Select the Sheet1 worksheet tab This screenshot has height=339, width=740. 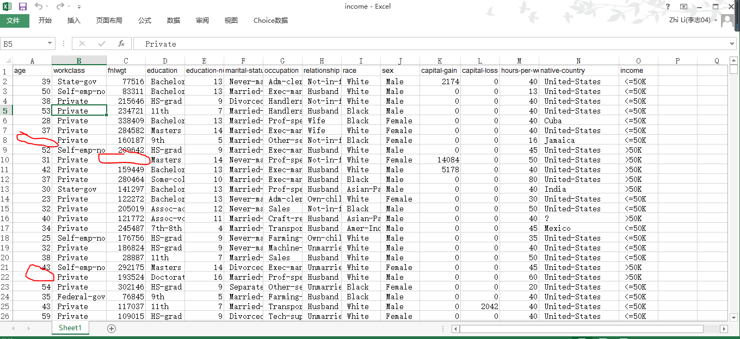70,328
